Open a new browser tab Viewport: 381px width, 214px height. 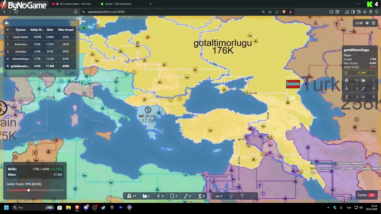point(150,4)
